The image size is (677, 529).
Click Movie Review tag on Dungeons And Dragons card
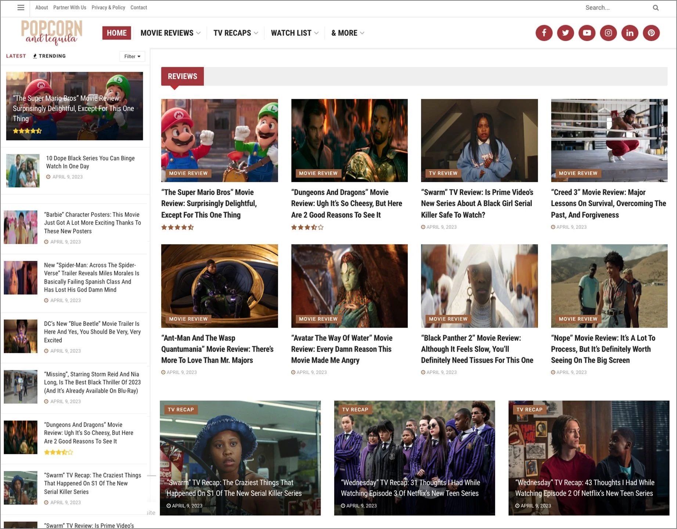coord(318,173)
